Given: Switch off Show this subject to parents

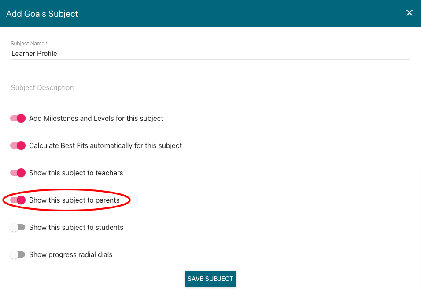Looking at the screenshot, I should 18,200.
